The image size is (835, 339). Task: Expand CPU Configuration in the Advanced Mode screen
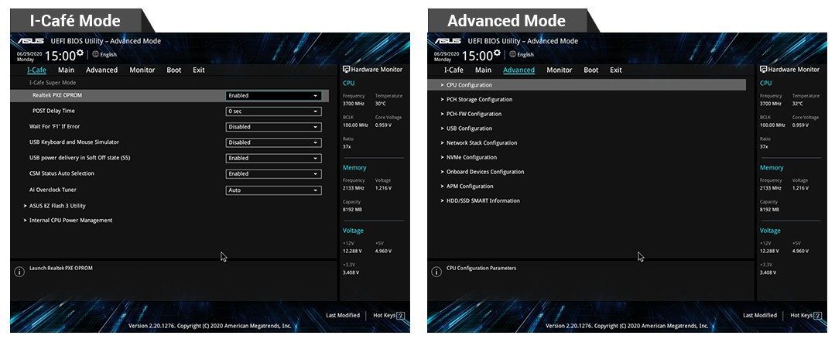pyautogui.click(x=587, y=84)
